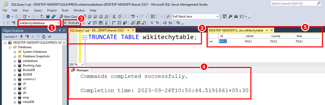Open the Query menu

(x=38, y=10)
